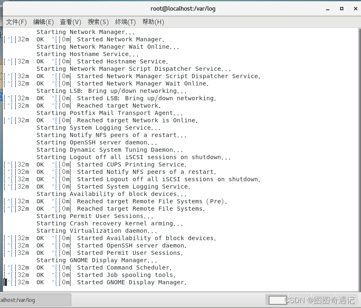Click 'Starting LSB: Bring up/down networking...'
Image resolution: width=361 pixels, height=308 pixels.
click(112, 91)
